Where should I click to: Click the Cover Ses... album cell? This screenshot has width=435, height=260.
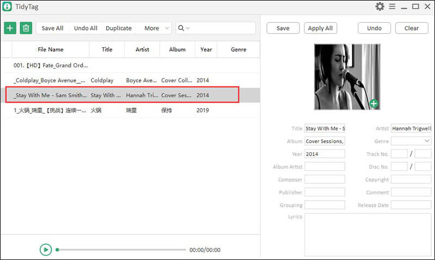tap(176, 95)
